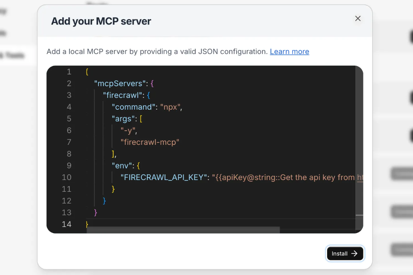Close the Add your MCP server dialog
Screen dimensions: 413x275
[x=358, y=18]
